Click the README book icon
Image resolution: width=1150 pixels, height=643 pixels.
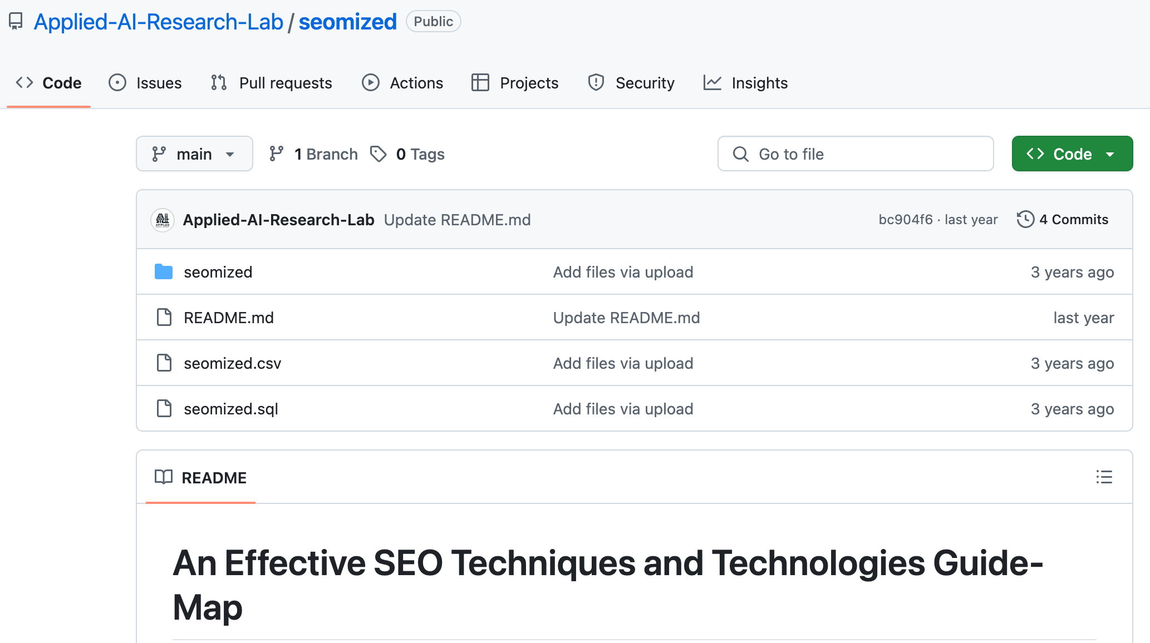[x=164, y=477]
